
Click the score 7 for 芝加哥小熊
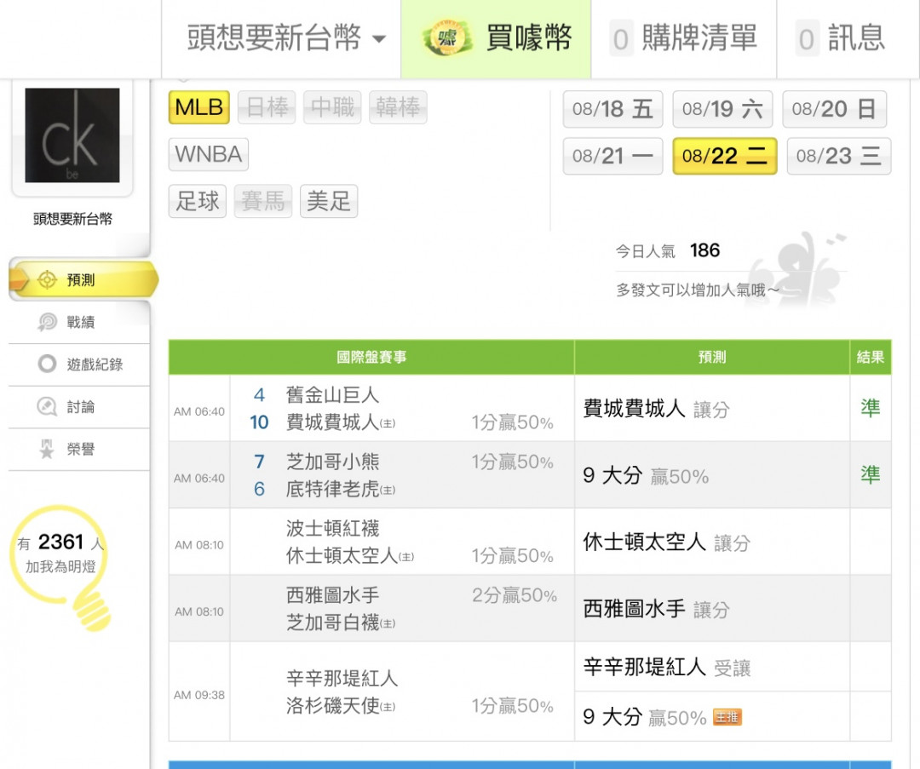[259, 462]
